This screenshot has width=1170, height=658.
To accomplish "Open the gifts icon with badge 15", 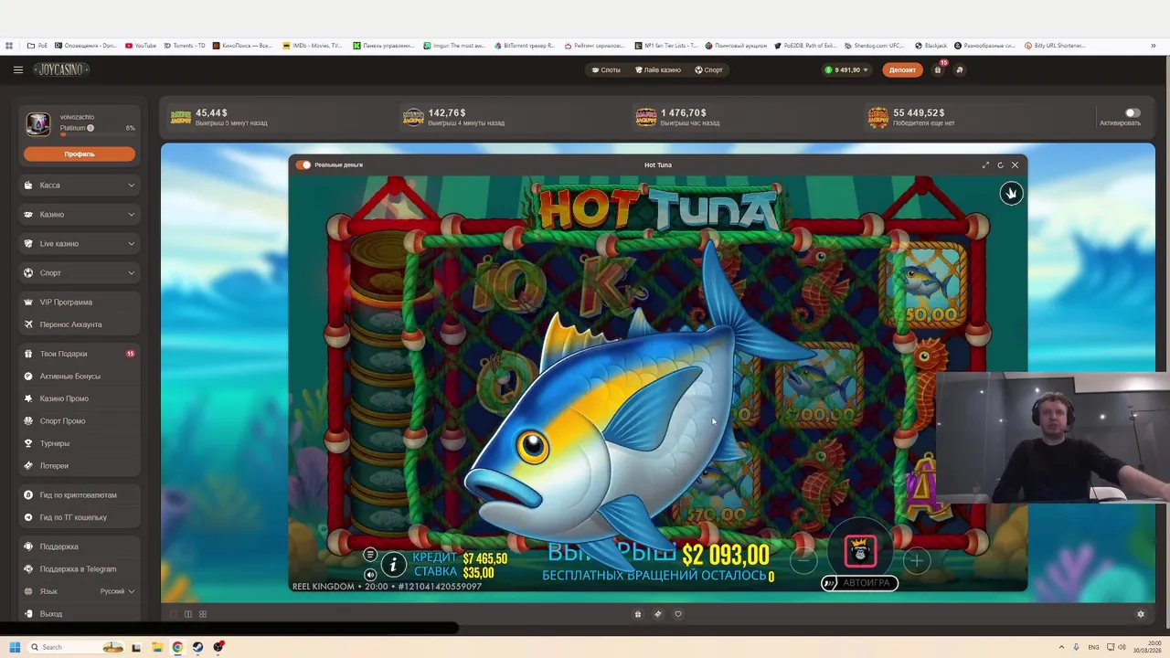I will 938,69.
